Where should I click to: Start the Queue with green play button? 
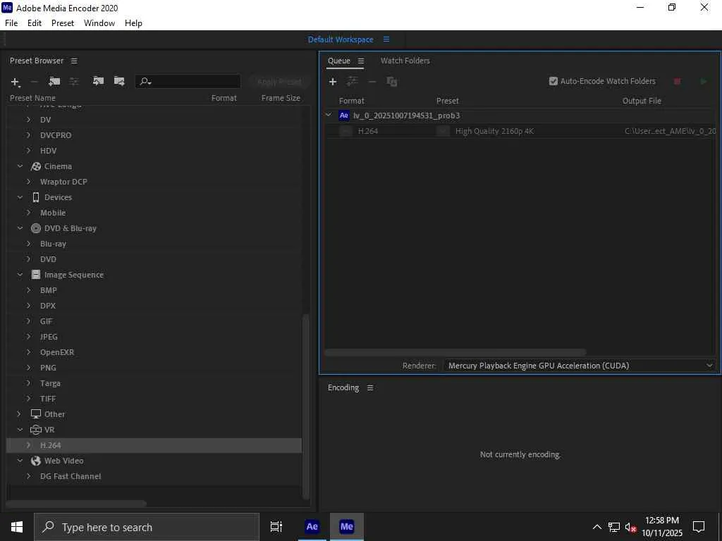(703, 82)
